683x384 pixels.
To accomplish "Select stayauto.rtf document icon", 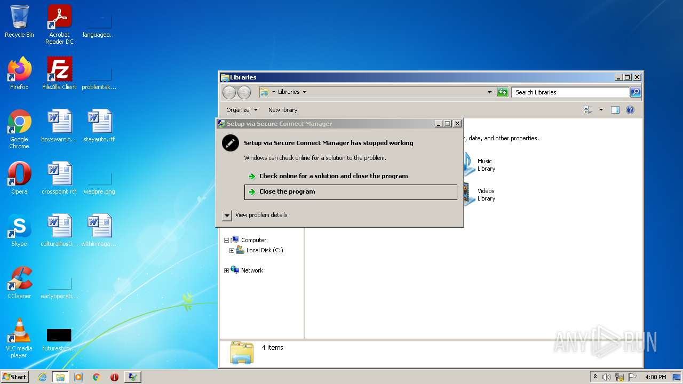I will pyautogui.click(x=99, y=126).
